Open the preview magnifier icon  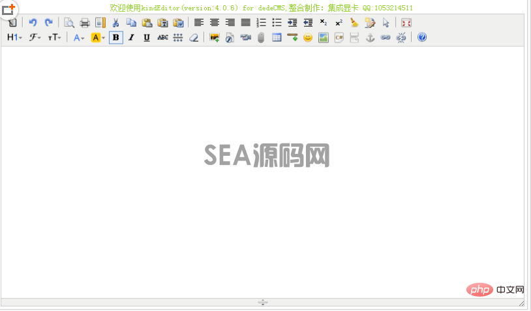pyautogui.click(x=69, y=23)
